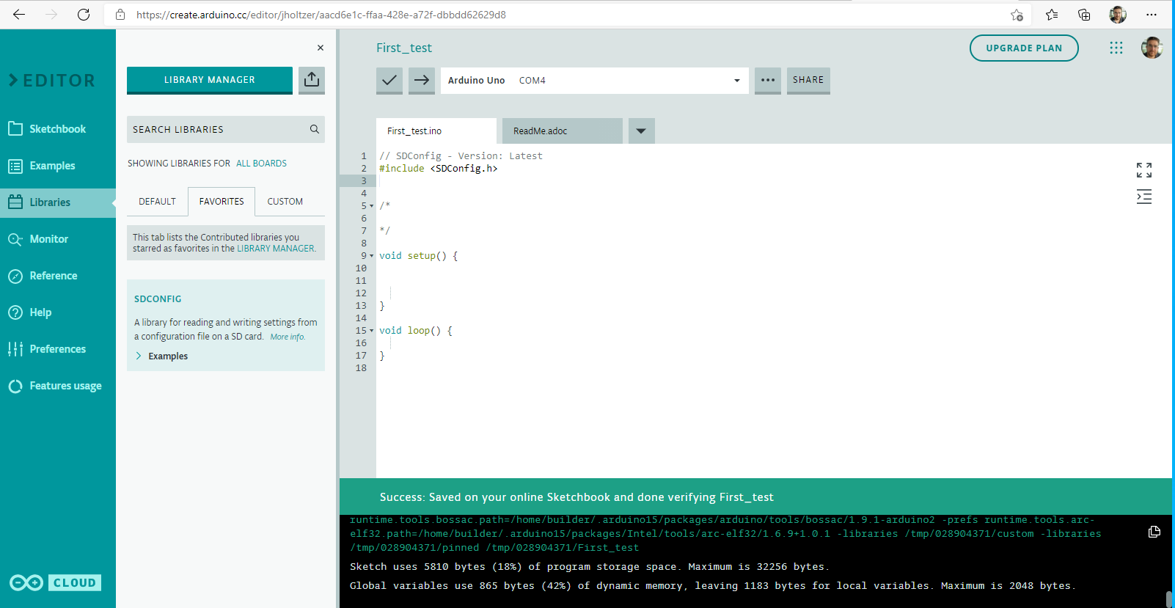Click the auto-indent code icon
1175x608 pixels.
(1144, 197)
